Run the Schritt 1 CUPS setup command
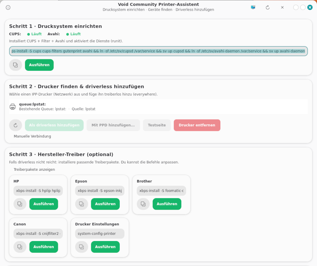Viewport: 317px width, 266px height. (39, 65)
